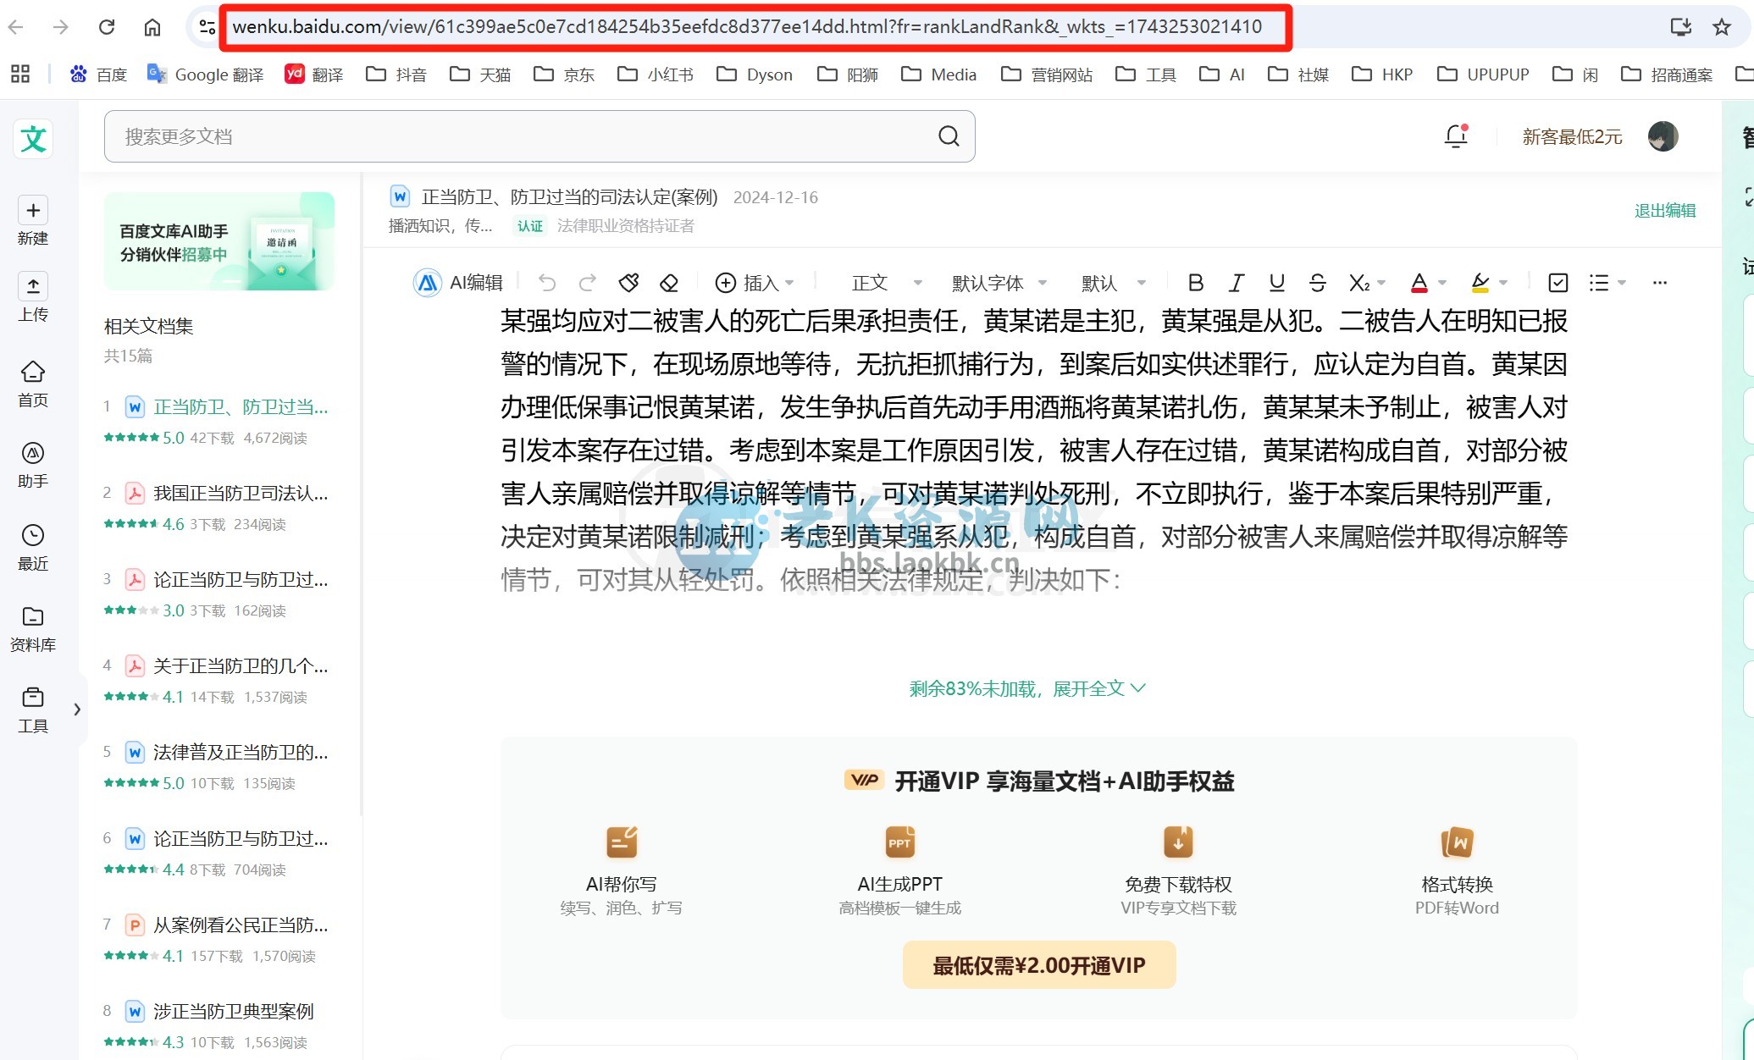This screenshot has height=1060, width=1754.
Task: Redo the last edit
Action: (588, 283)
